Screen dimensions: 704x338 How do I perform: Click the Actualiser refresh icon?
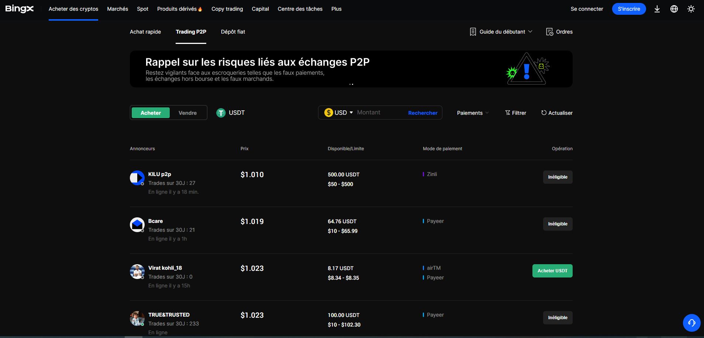(x=544, y=113)
